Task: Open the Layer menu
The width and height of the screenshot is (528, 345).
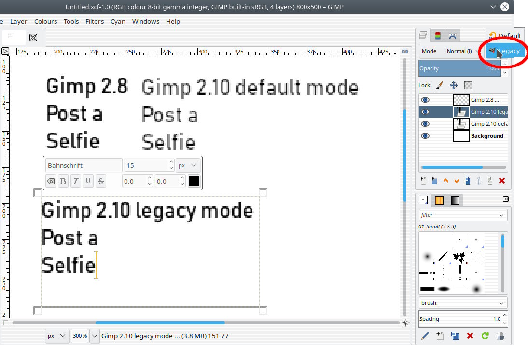Action: [18, 22]
